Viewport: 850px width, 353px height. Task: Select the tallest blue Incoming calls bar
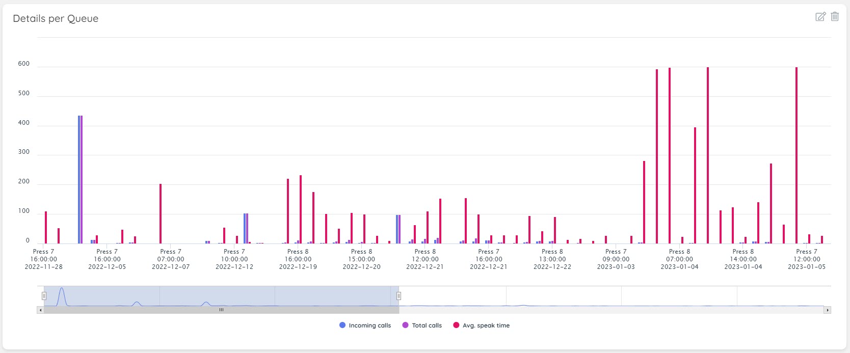tap(79, 179)
